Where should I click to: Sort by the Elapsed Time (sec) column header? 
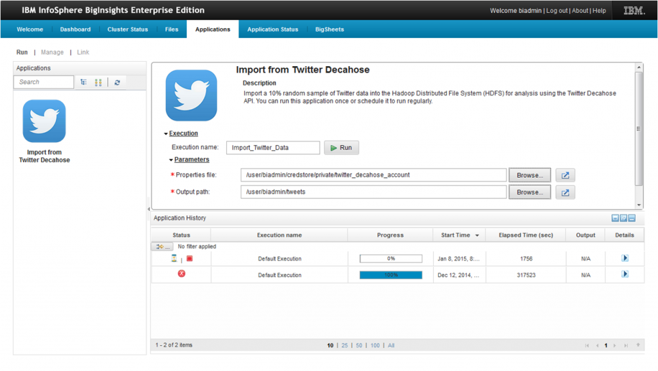click(526, 235)
